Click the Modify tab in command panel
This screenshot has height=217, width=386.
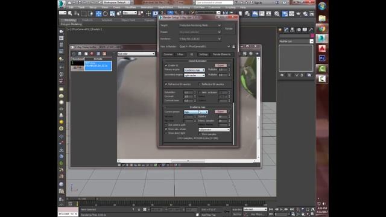(x=286, y=30)
